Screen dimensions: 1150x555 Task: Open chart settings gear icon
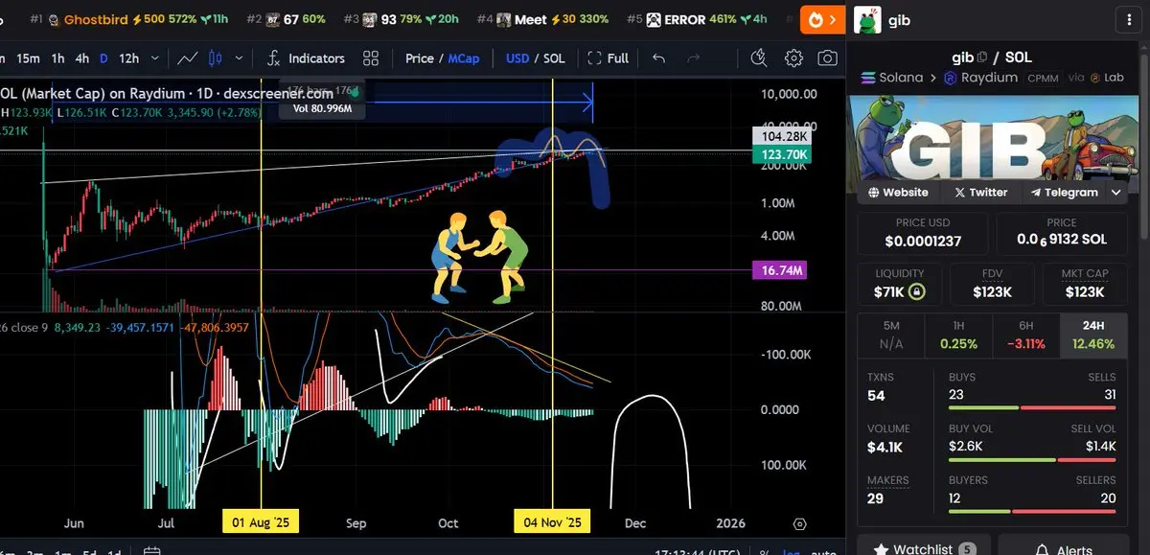pos(793,58)
